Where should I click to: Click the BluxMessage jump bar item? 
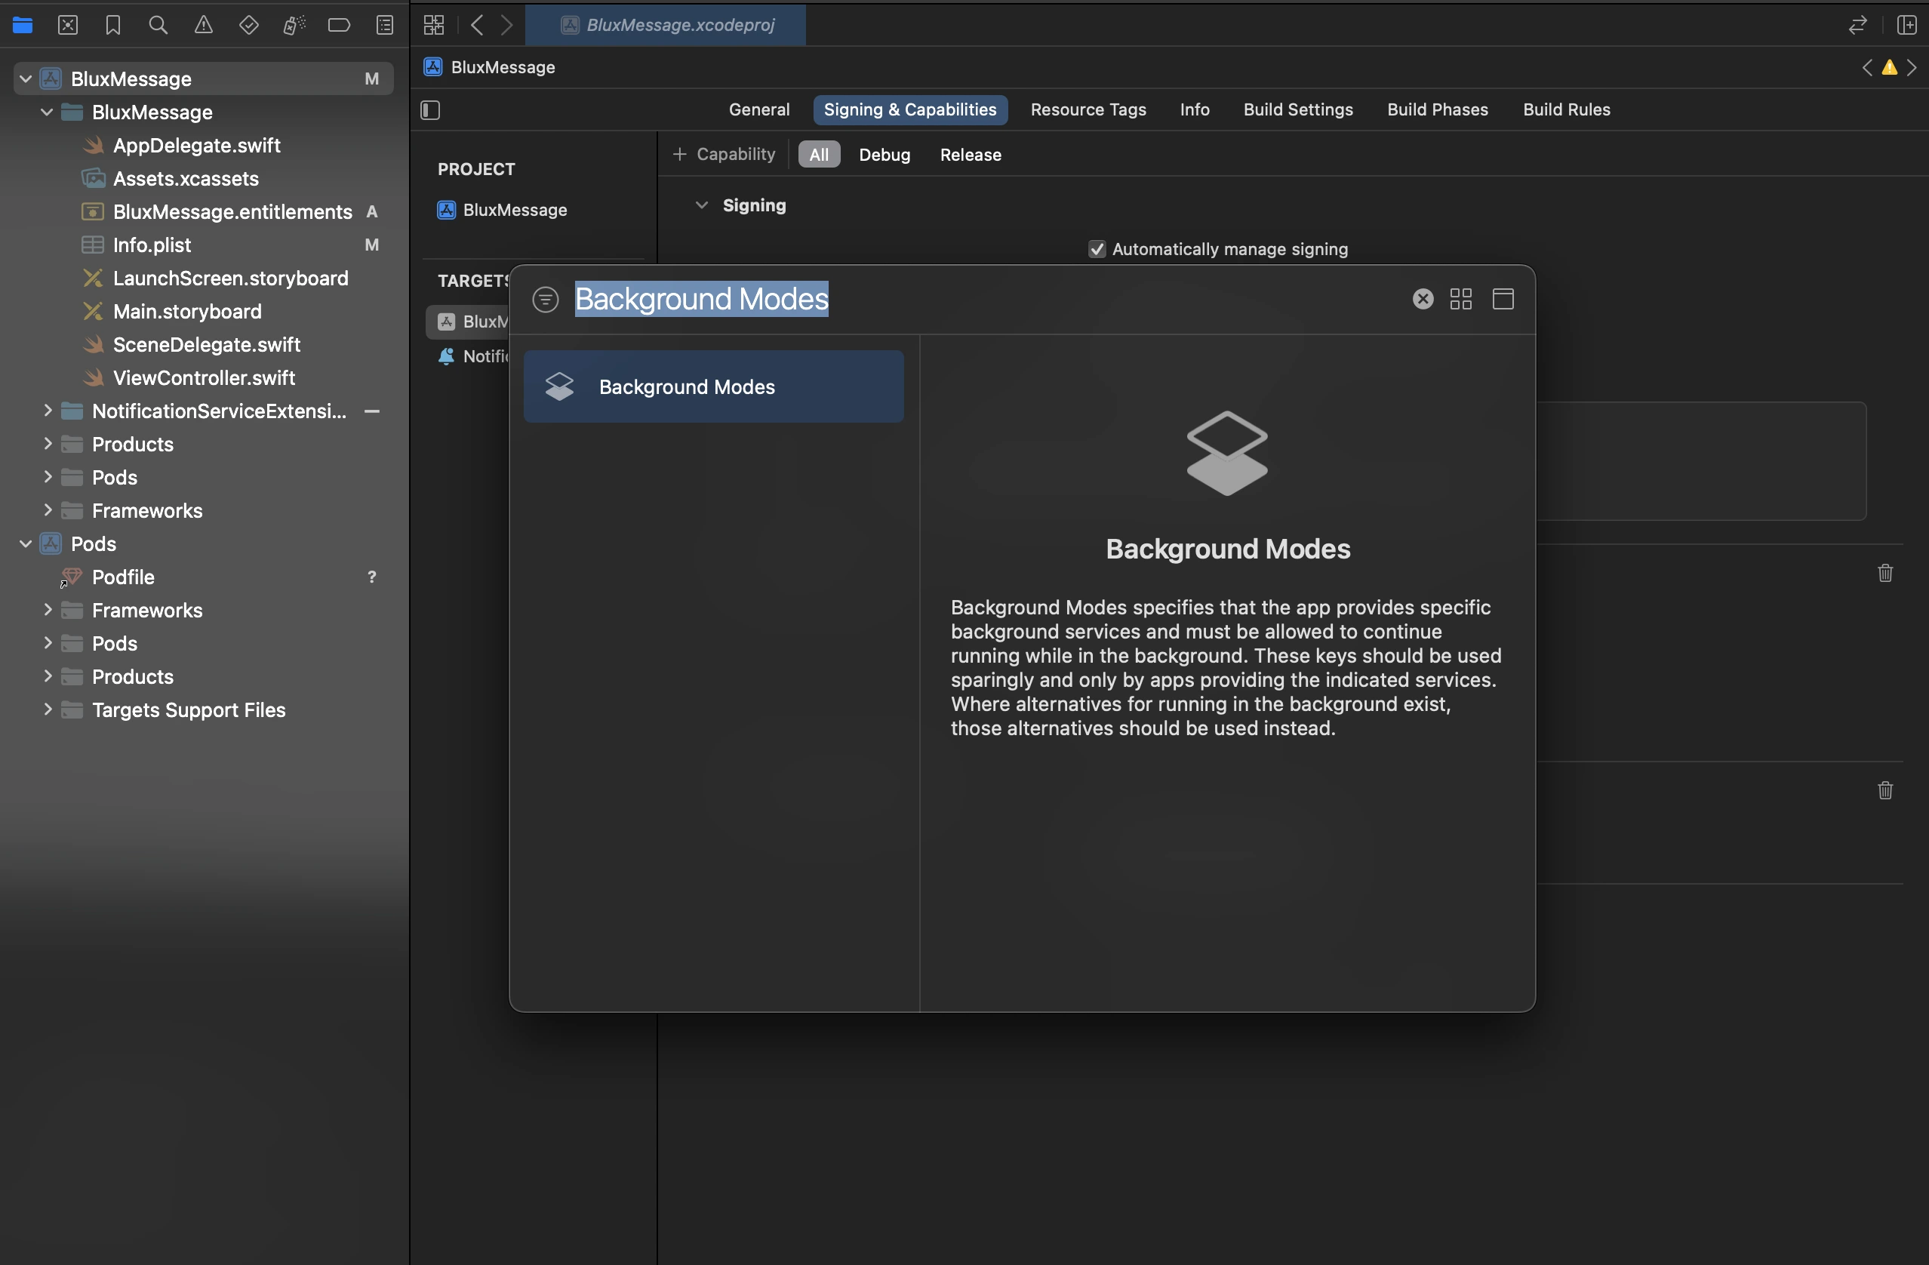(x=490, y=67)
